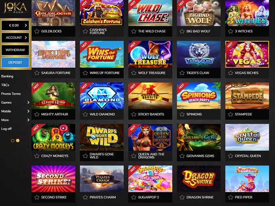Click the blue Deposit button
Viewport: 275px width, 206px height.
tap(15, 62)
